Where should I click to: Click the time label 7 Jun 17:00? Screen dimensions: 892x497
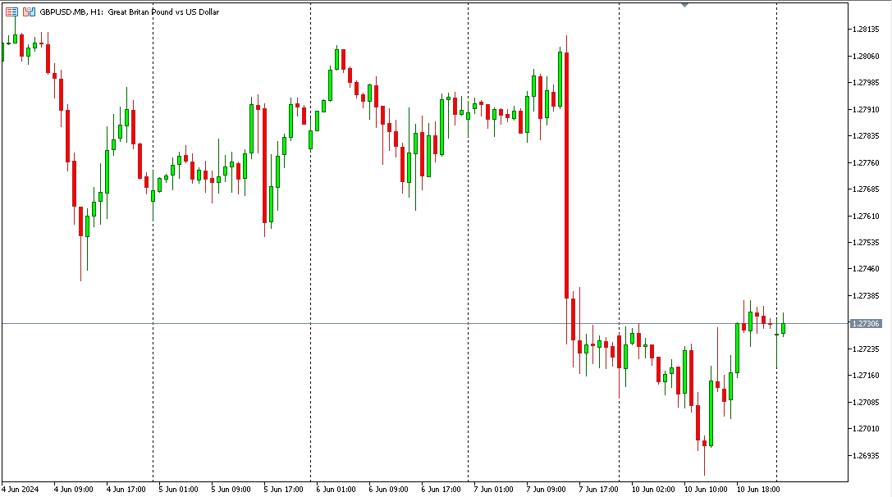pos(598,489)
